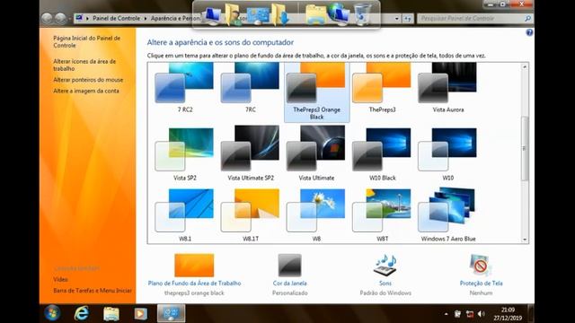
Task: Open the Control Panel icon in the dock
Action: pyautogui.click(x=258, y=16)
